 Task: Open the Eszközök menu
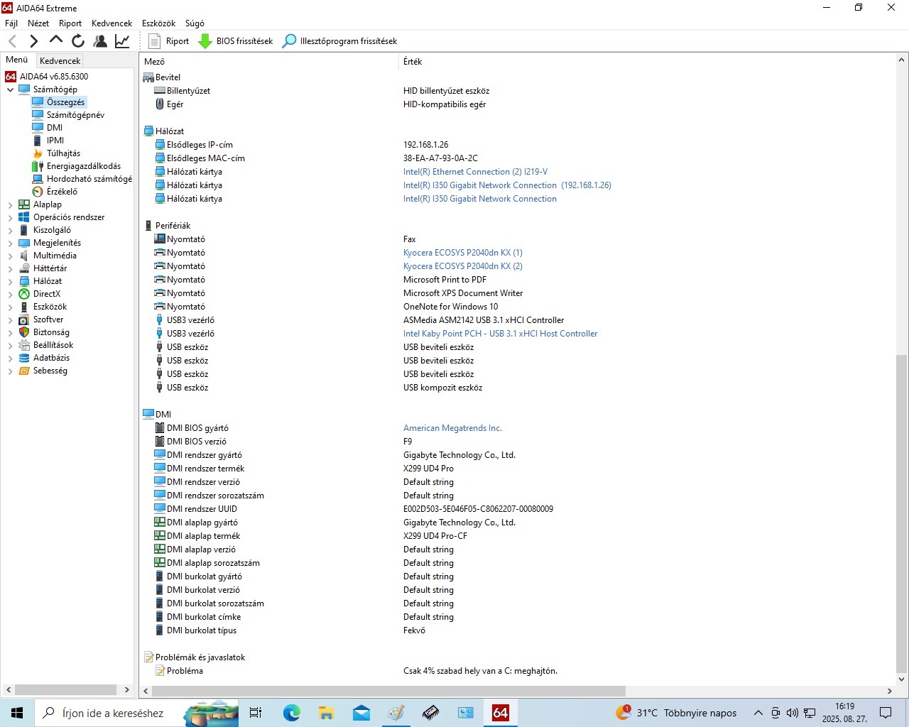tap(158, 23)
